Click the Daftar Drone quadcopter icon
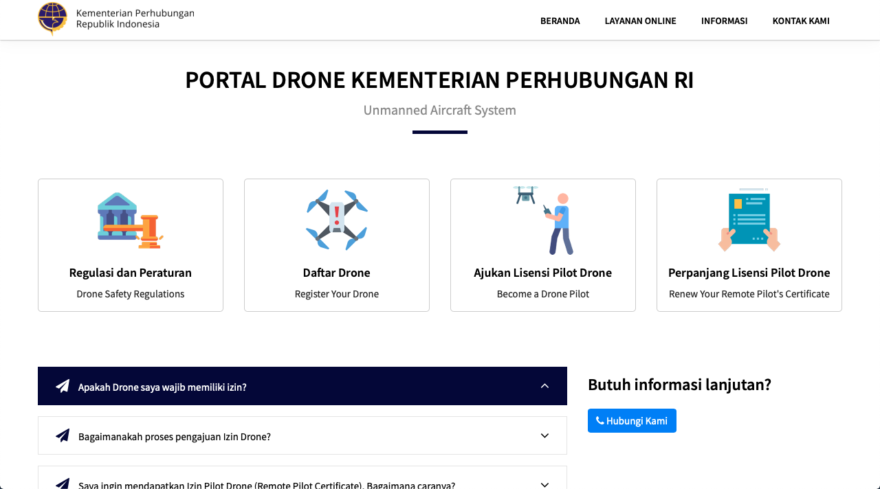 [337, 220]
